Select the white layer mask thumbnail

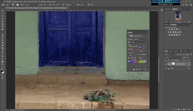173,64
